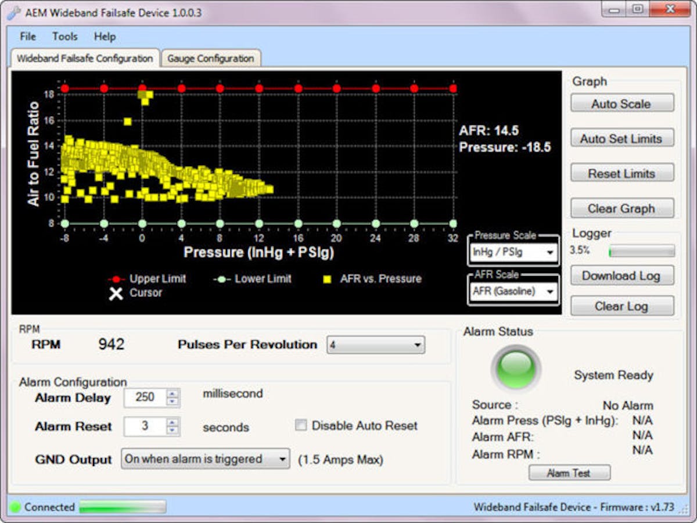Image resolution: width=697 pixels, height=523 pixels.
Task: Click the Clear Graph button
Action: point(621,208)
